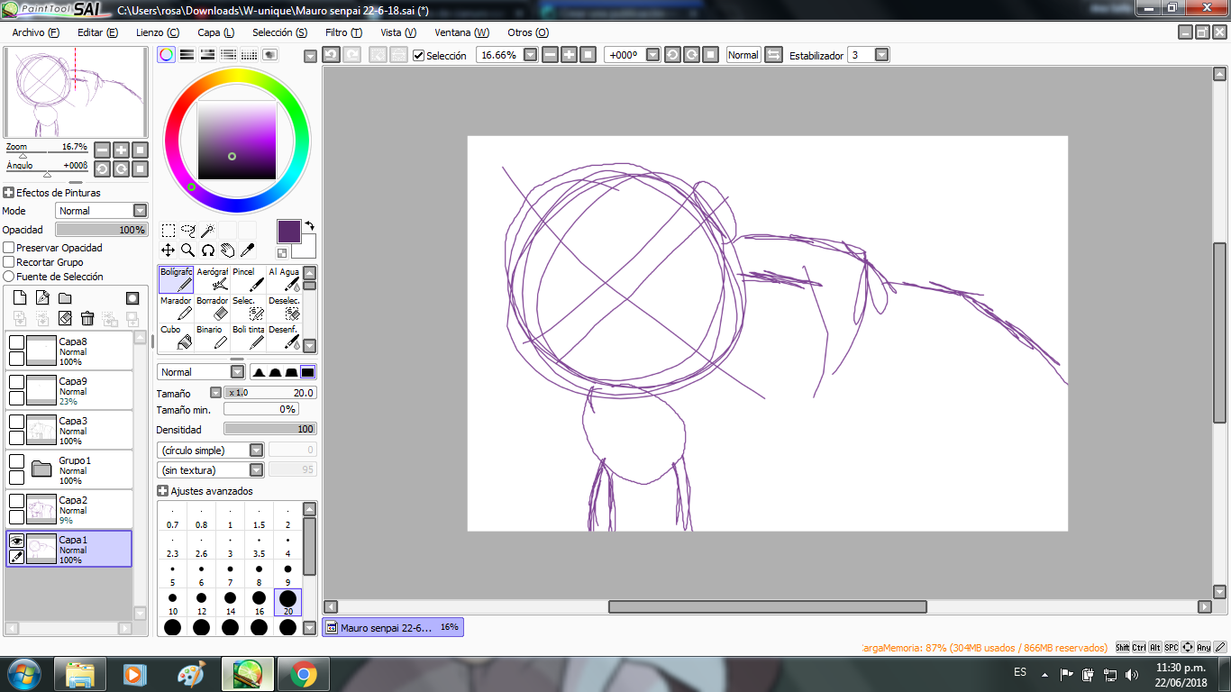Open the layer Mode Normal dropdown
This screenshot has width=1231, height=692.
(102, 211)
